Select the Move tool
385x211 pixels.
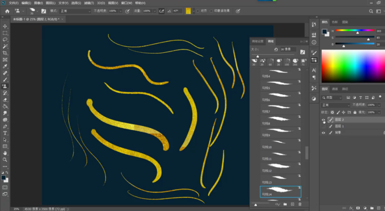(x=5, y=26)
